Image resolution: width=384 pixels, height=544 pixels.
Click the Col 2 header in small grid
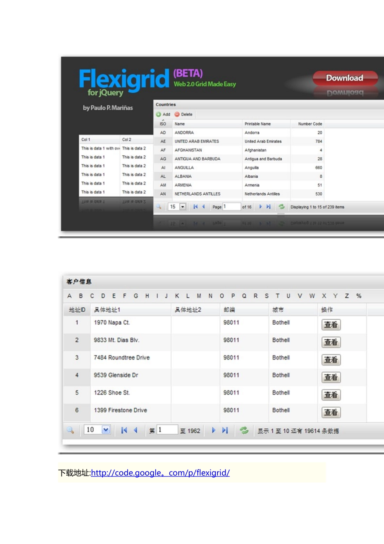tap(137, 140)
